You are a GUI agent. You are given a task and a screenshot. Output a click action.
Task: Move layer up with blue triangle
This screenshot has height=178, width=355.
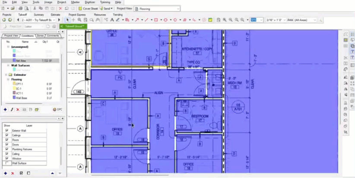point(53,173)
